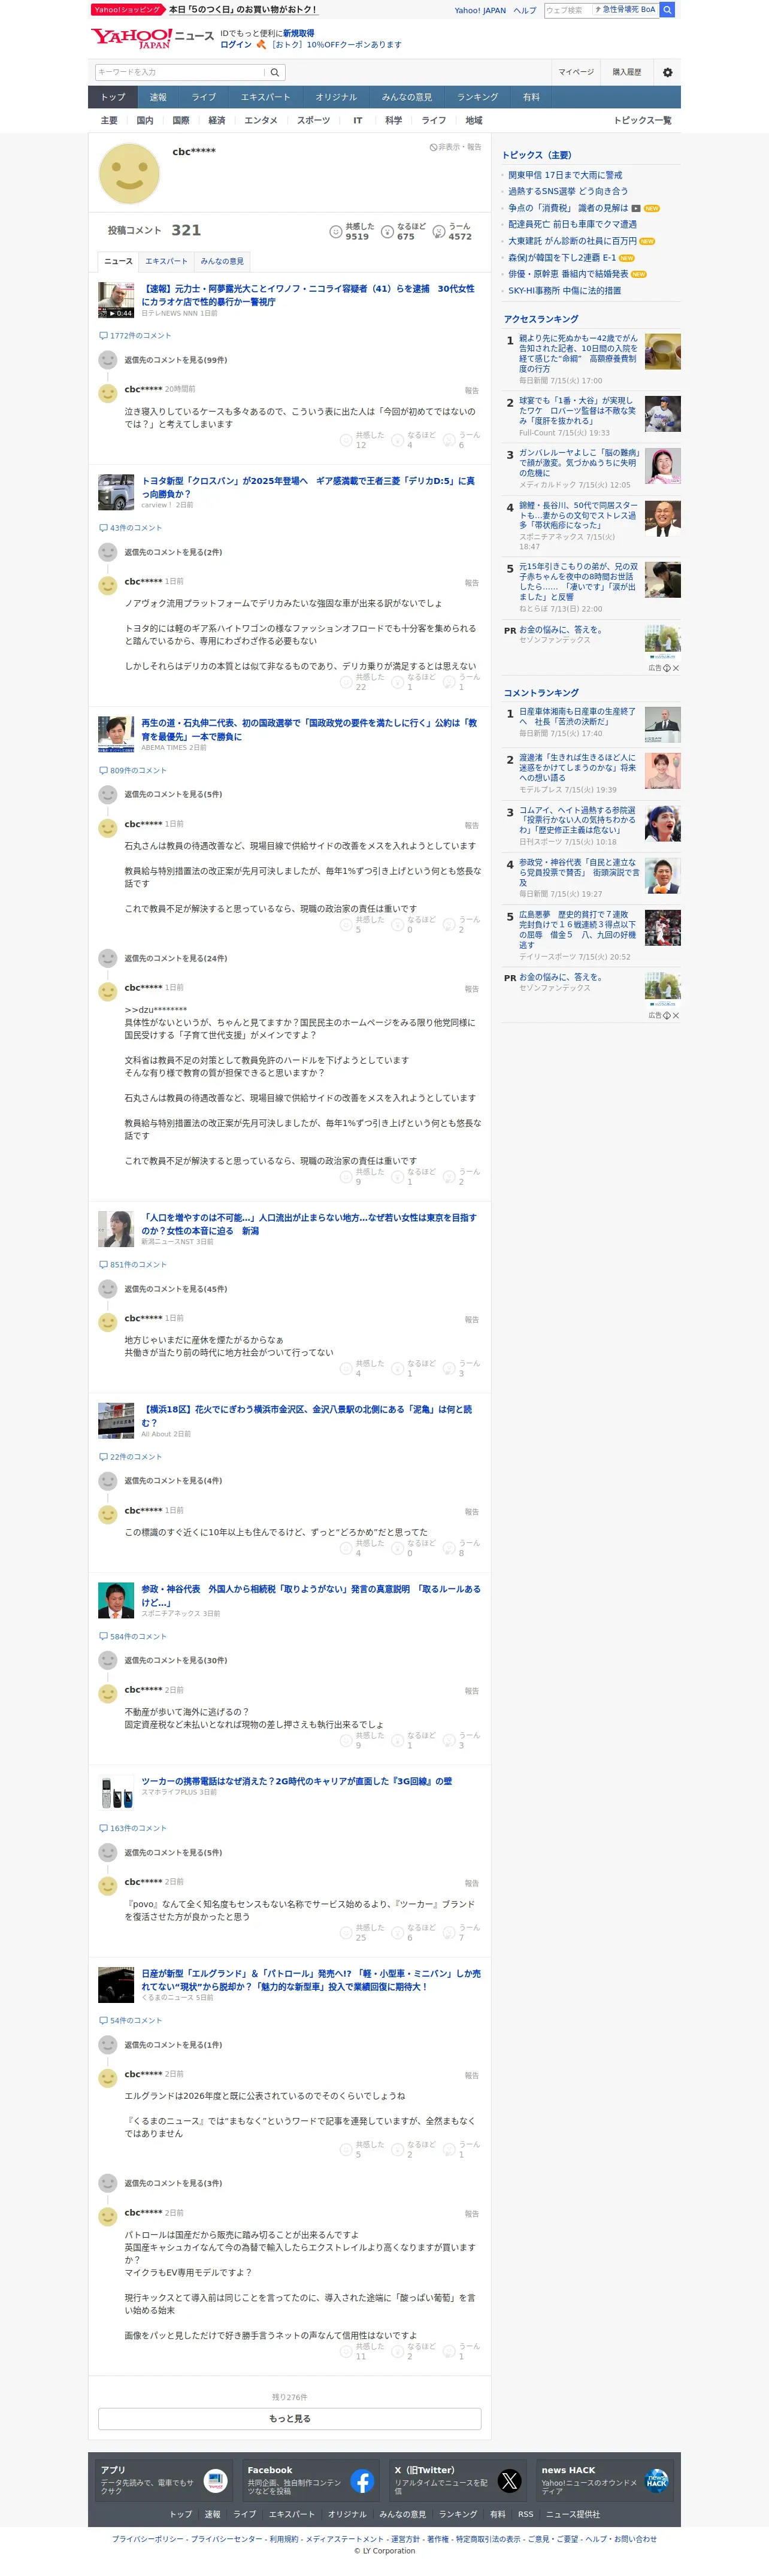Open the マイページ link
The height and width of the screenshot is (2569, 769).
[x=576, y=72]
